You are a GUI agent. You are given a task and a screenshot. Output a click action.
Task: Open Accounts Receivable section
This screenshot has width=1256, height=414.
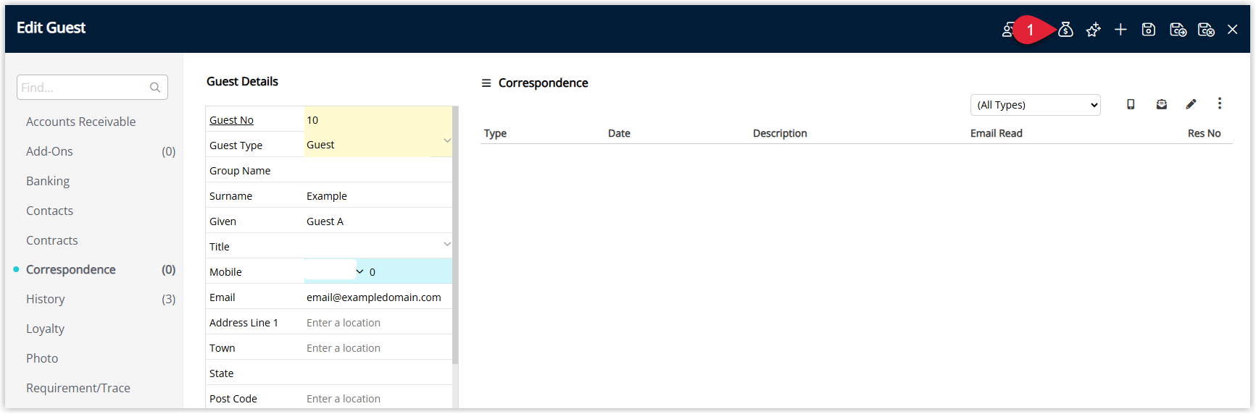(x=80, y=122)
